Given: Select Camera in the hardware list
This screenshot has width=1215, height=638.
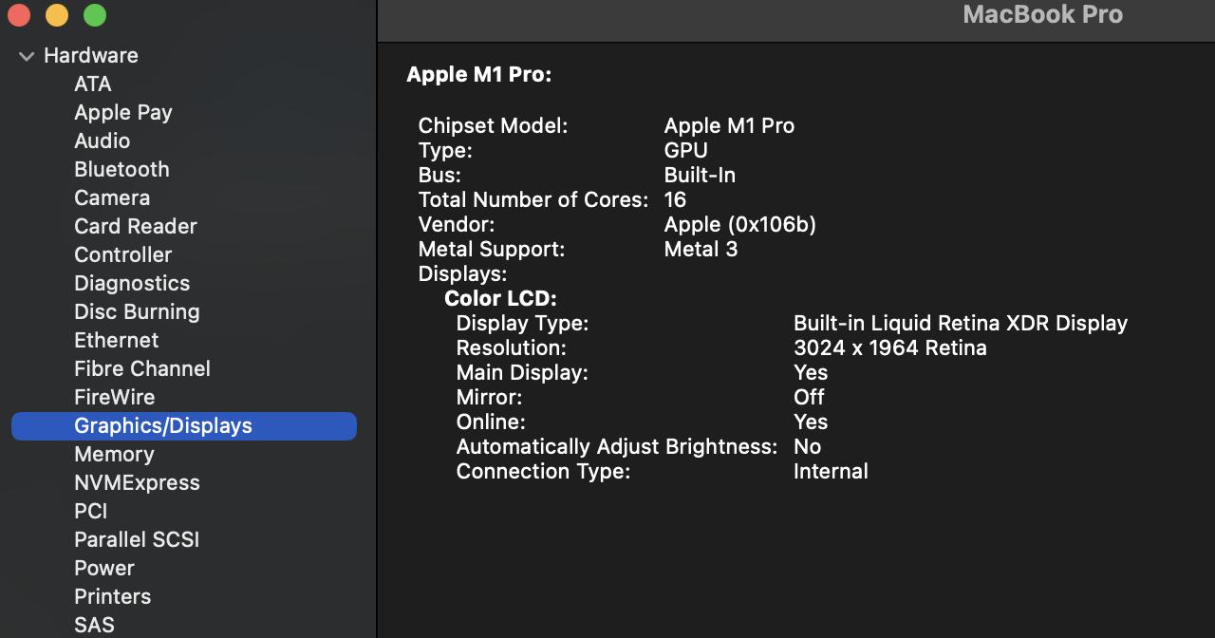Looking at the screenshot, I should pyautogui.click(x=111, y=198).
